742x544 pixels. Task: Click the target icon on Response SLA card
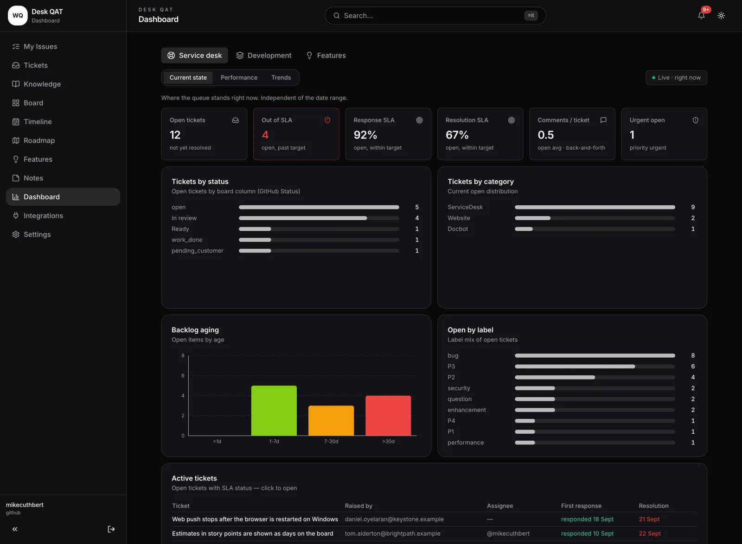tap(419, 120)
